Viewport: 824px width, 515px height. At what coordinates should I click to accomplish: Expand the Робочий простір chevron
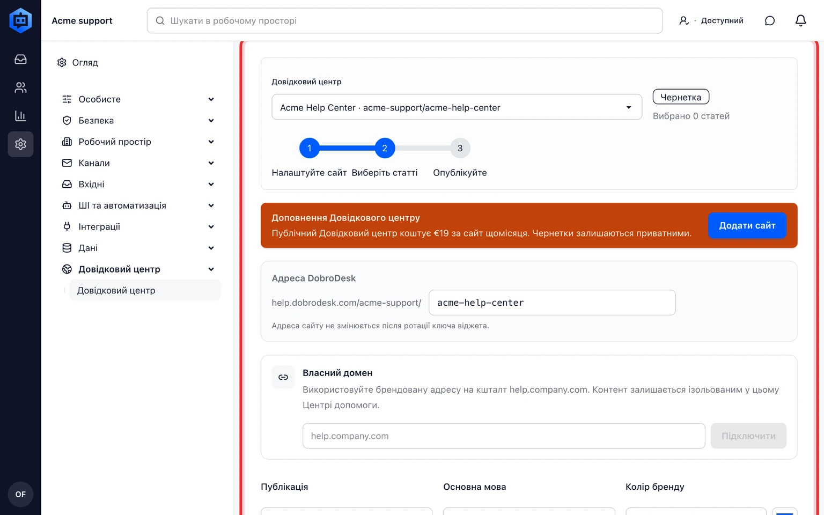pyautogui.click(x=211, y=142)
